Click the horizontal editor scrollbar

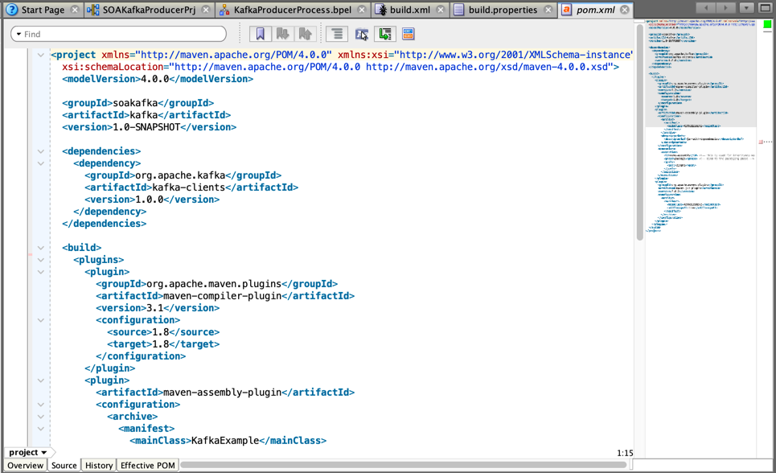point(404,465)
